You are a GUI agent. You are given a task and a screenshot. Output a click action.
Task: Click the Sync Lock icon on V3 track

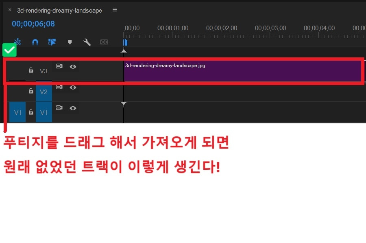click(x=60, y=66)
